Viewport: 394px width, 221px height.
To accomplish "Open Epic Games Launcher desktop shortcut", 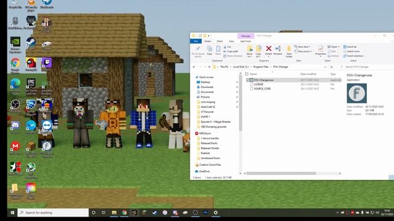I will [31, 87].
